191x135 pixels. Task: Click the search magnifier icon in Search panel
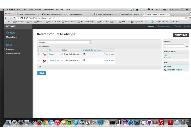[x=187, y=46]
